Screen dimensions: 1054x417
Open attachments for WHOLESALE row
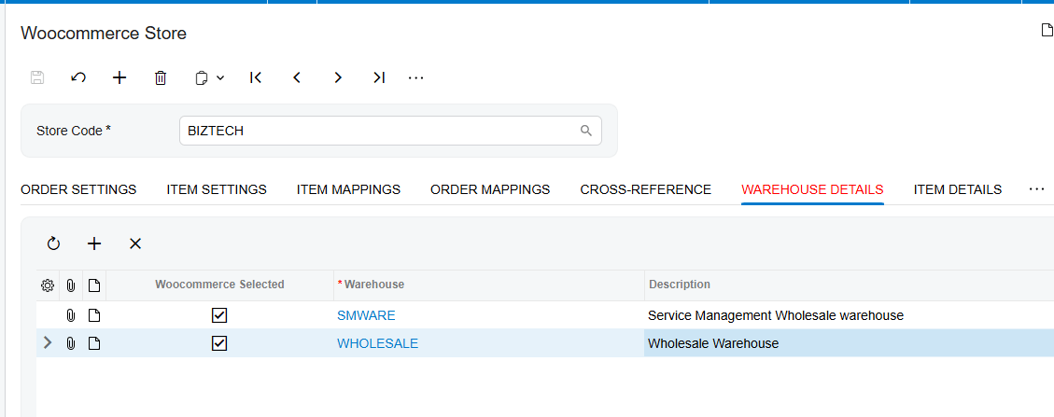click(71, 343)
